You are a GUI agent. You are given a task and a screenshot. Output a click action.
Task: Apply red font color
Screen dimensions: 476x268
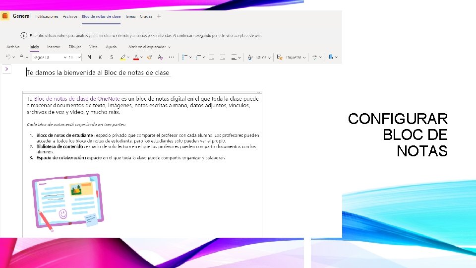pos(136,57)
